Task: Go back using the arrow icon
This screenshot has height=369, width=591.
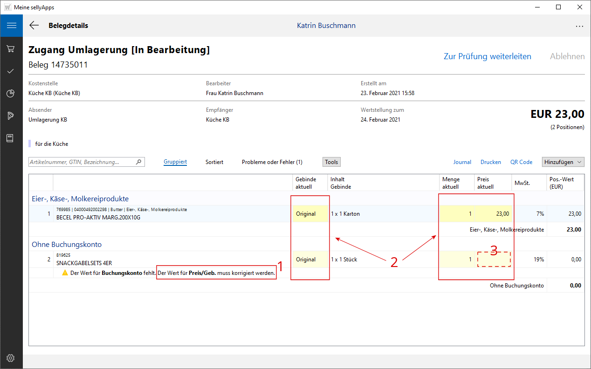Action: click(34, 26)
